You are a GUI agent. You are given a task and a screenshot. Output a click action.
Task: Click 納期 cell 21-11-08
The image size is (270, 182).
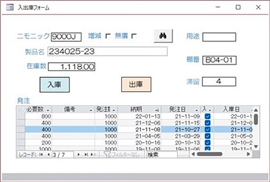[140, 129]
